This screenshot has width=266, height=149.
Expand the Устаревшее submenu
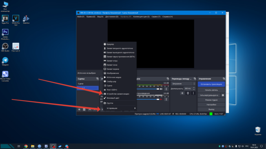120,108
